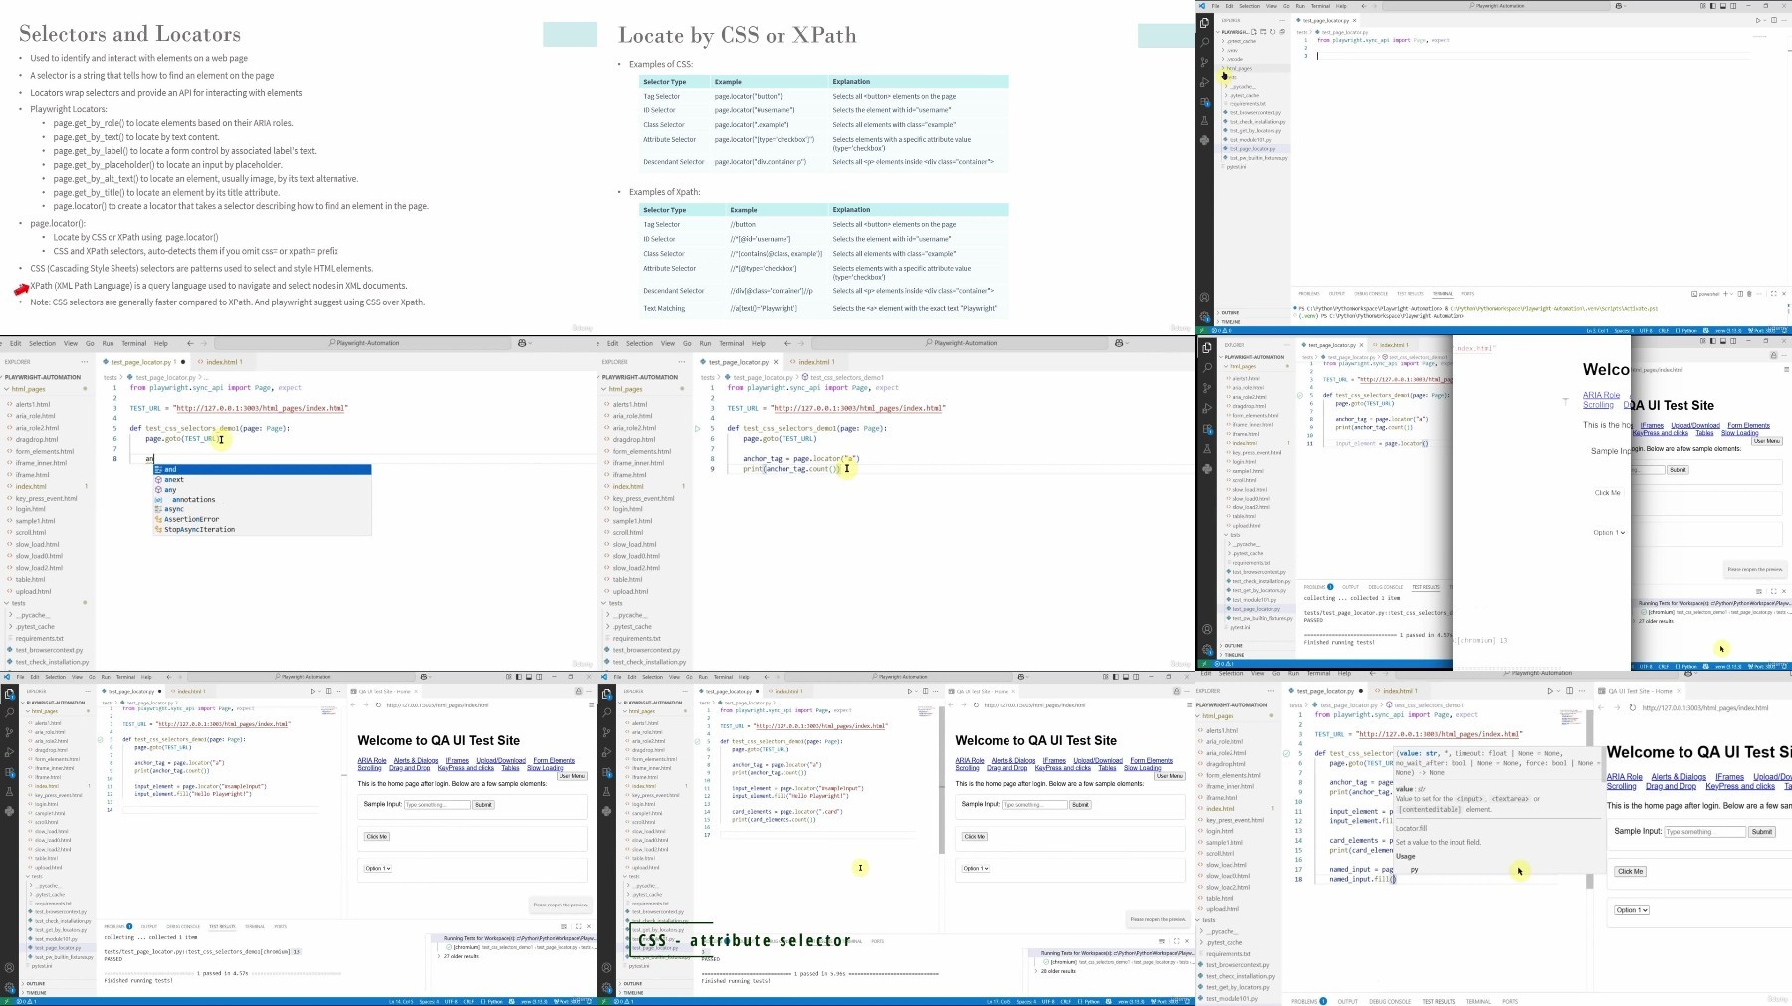
Task: Click Explorer icon in the 14-line-code VS Code window
Action: tap(9, 694)
